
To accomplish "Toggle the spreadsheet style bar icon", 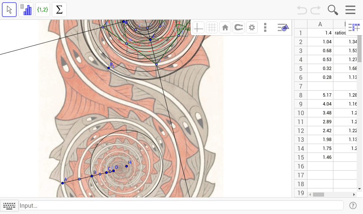I will (x=354, y=27).
